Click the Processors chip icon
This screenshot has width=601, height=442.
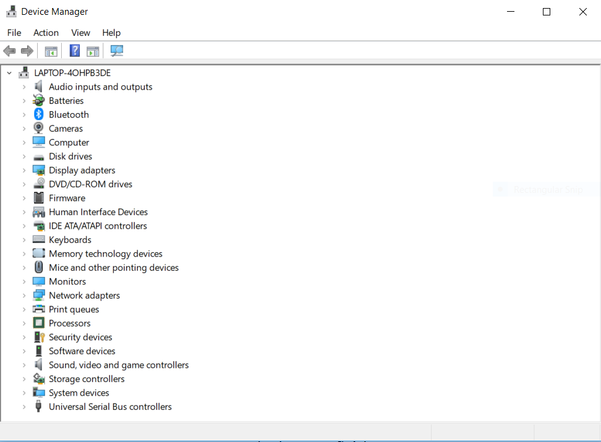(38, 323)
